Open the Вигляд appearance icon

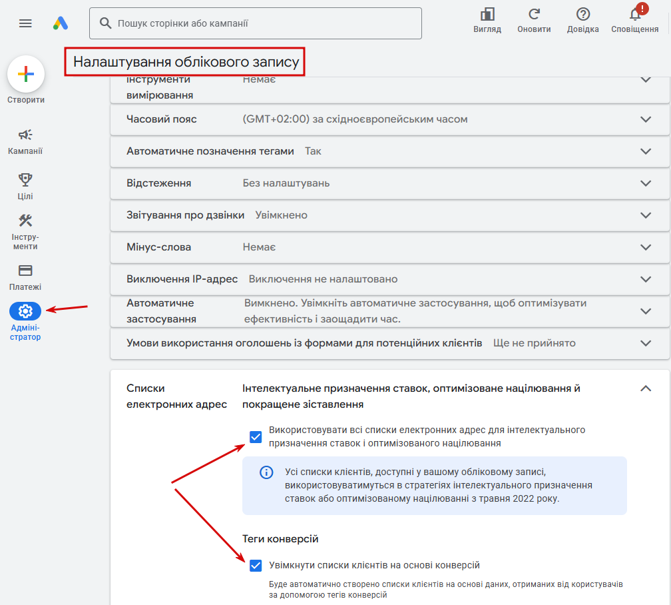tap(487, 14)
